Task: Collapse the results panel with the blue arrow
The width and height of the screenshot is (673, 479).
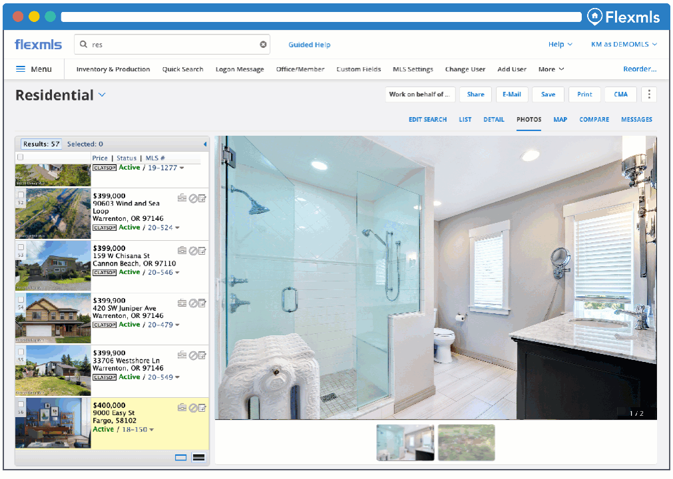Action: pos(205,144)
